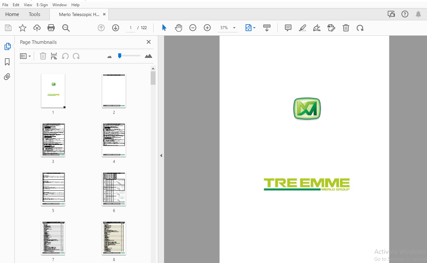Rotate thumbnails clockwise
Image resolution: width=427 pixels, height=263 pixels.
coord(76,56)
